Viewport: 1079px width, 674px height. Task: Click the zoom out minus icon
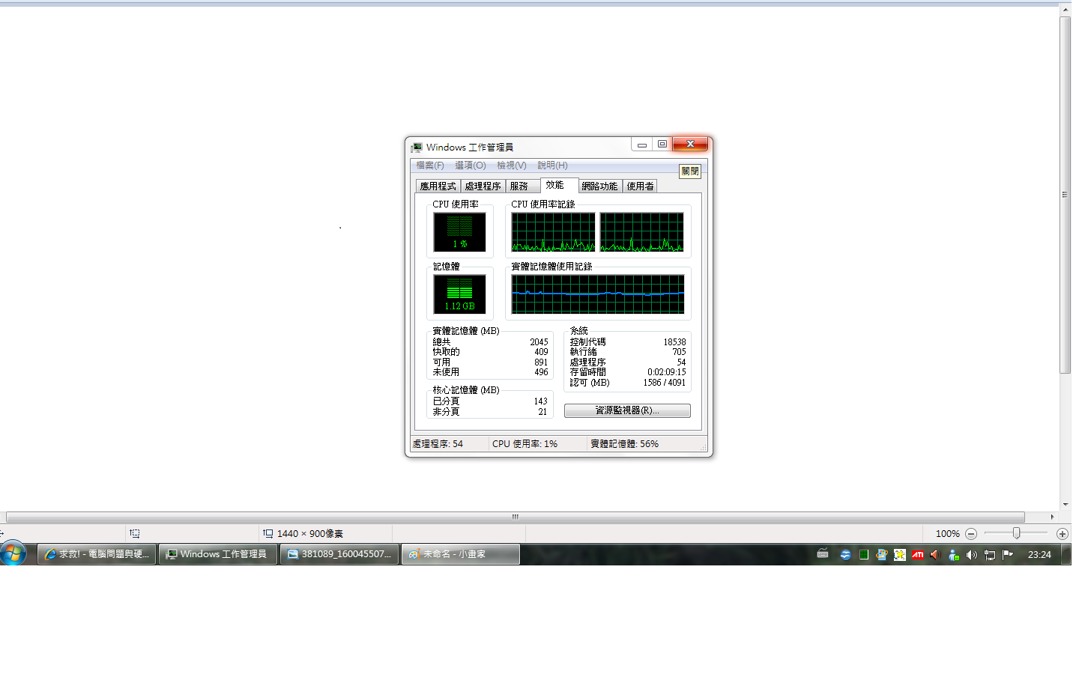coord(971,534)
